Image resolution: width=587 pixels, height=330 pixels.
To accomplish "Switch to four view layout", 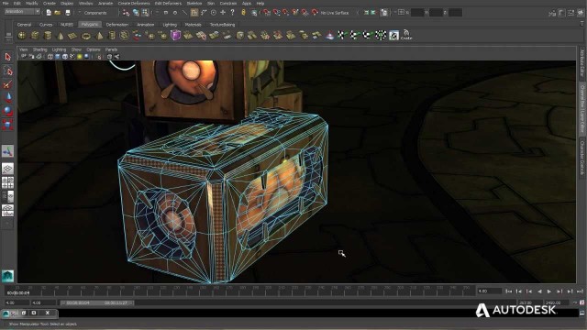I will (8, 182).
